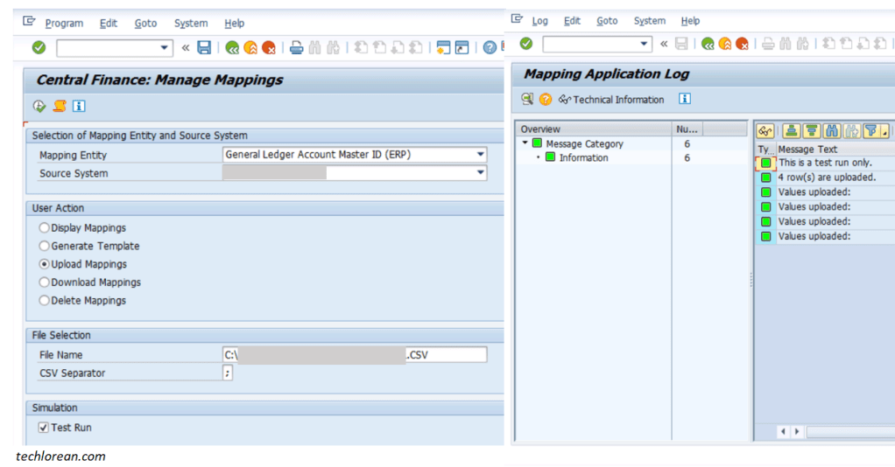Click Set Filter funnel icon in message list

[870, 132]
